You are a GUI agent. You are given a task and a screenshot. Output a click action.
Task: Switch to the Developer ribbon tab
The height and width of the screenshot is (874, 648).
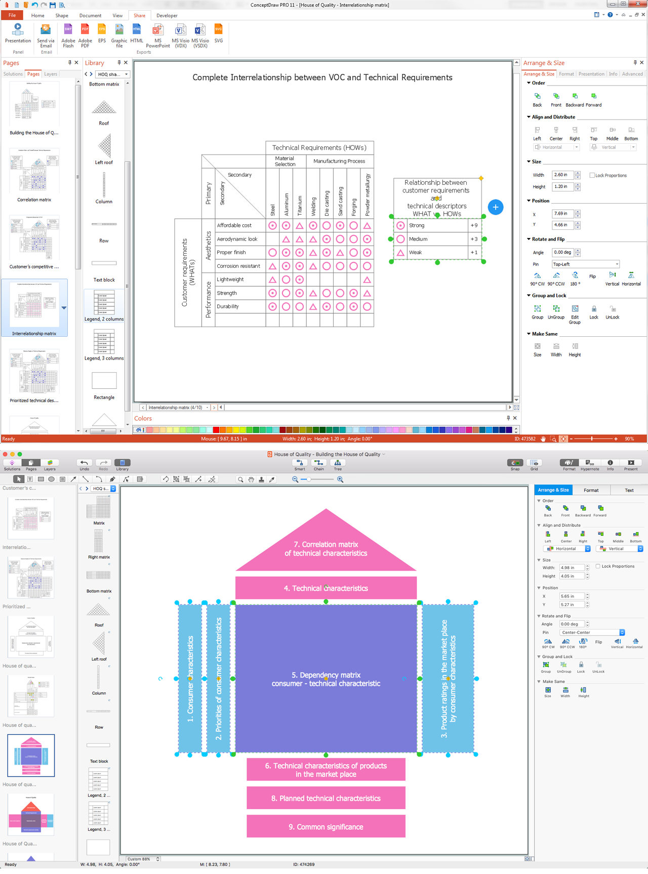[167, 16]
